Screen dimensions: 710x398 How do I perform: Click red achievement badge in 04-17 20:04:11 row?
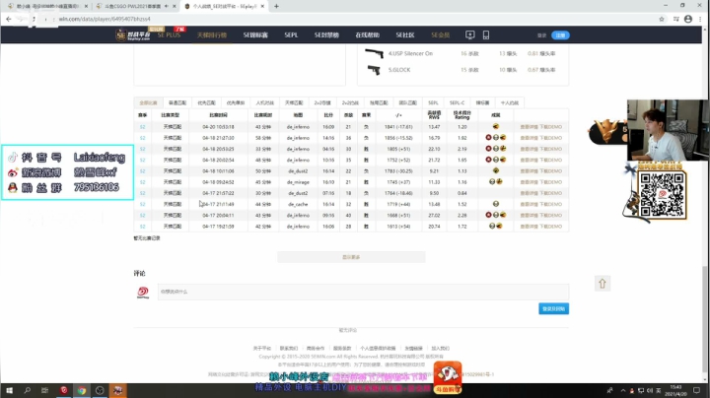[x=488, y=215]
